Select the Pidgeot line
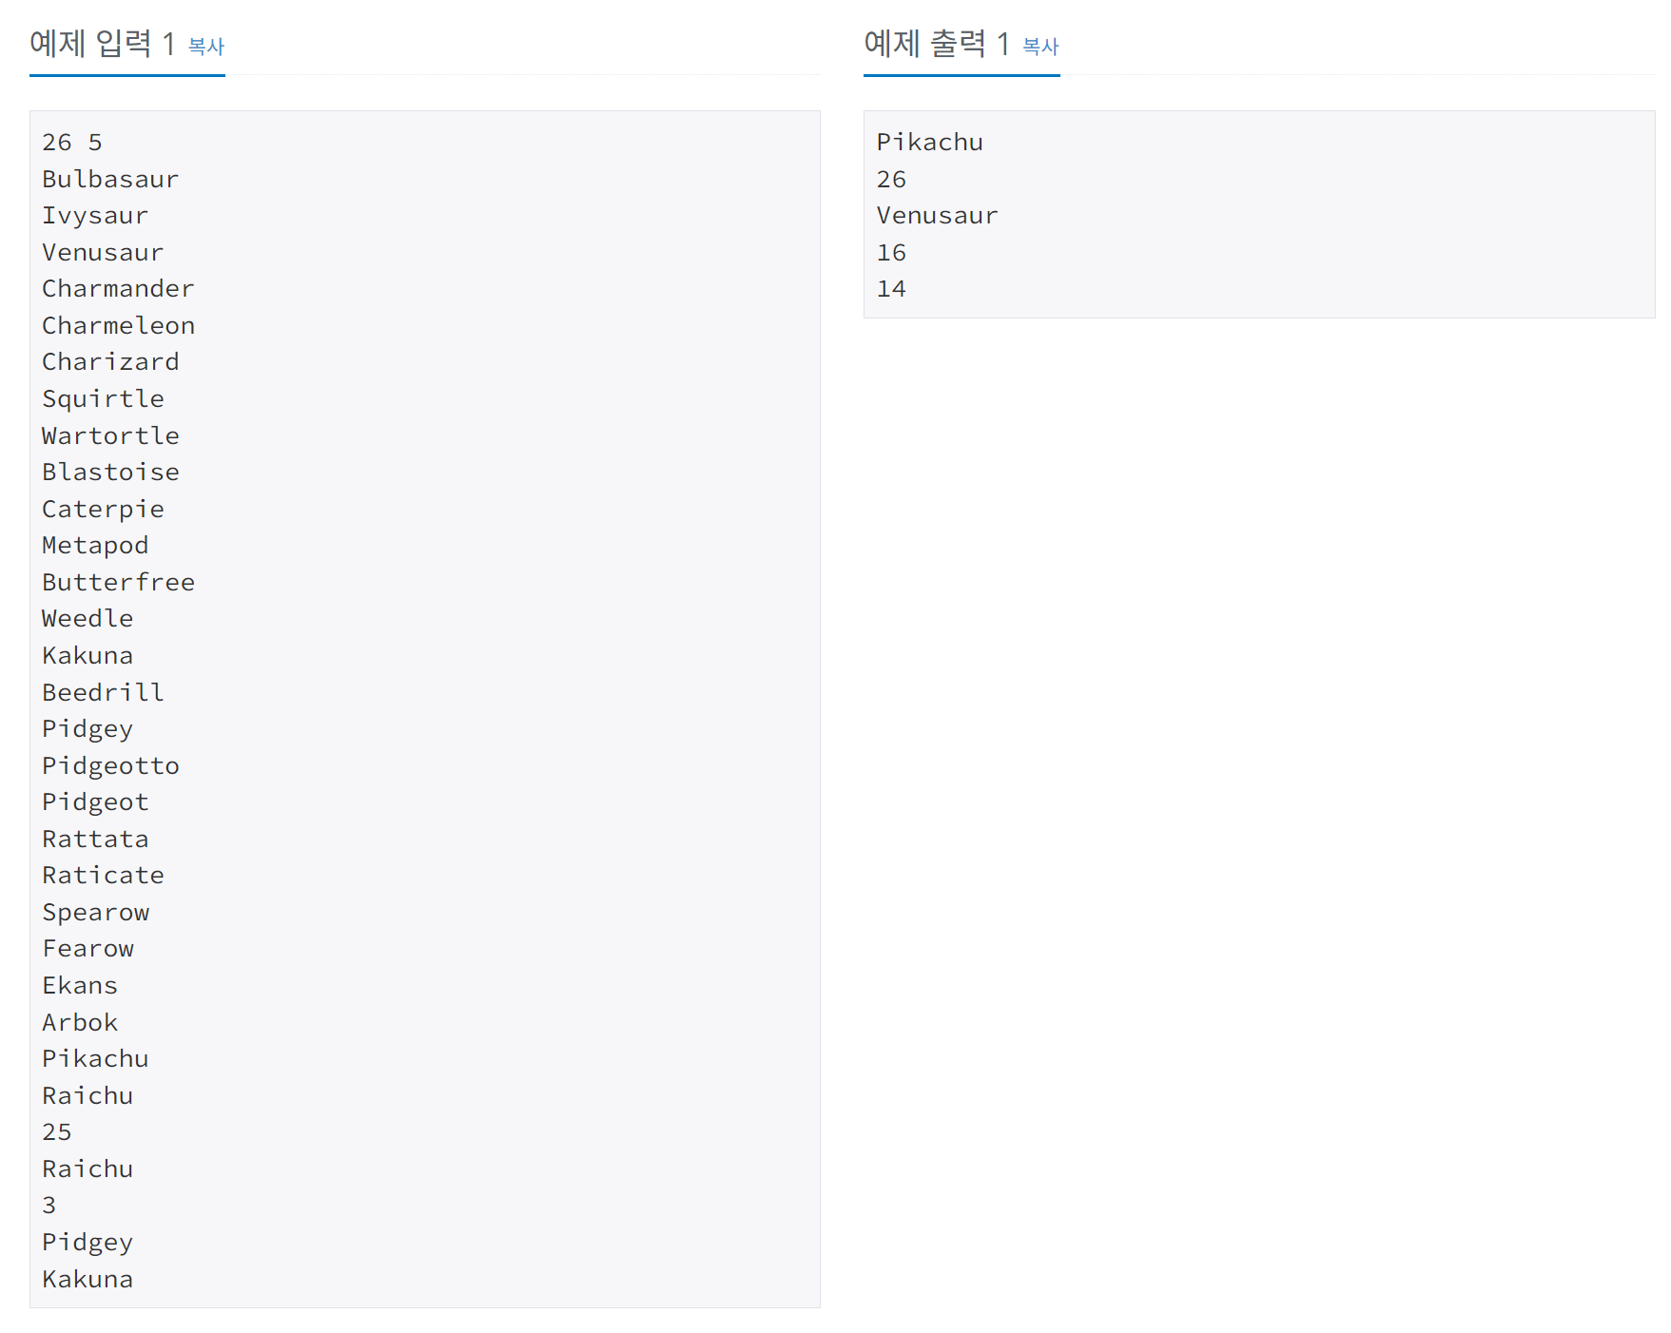The width and height of the screenshot is (1671, 1333). click(x=95, y=802)
